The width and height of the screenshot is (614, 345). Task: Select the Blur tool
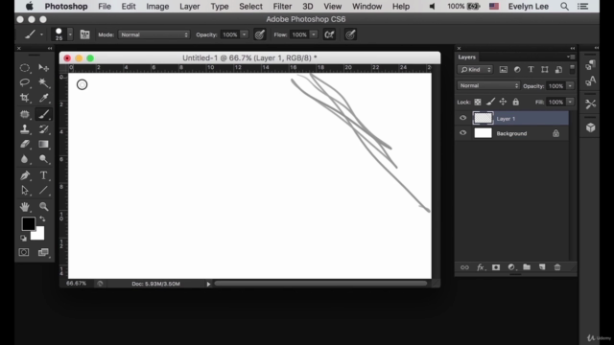[25, 159]
